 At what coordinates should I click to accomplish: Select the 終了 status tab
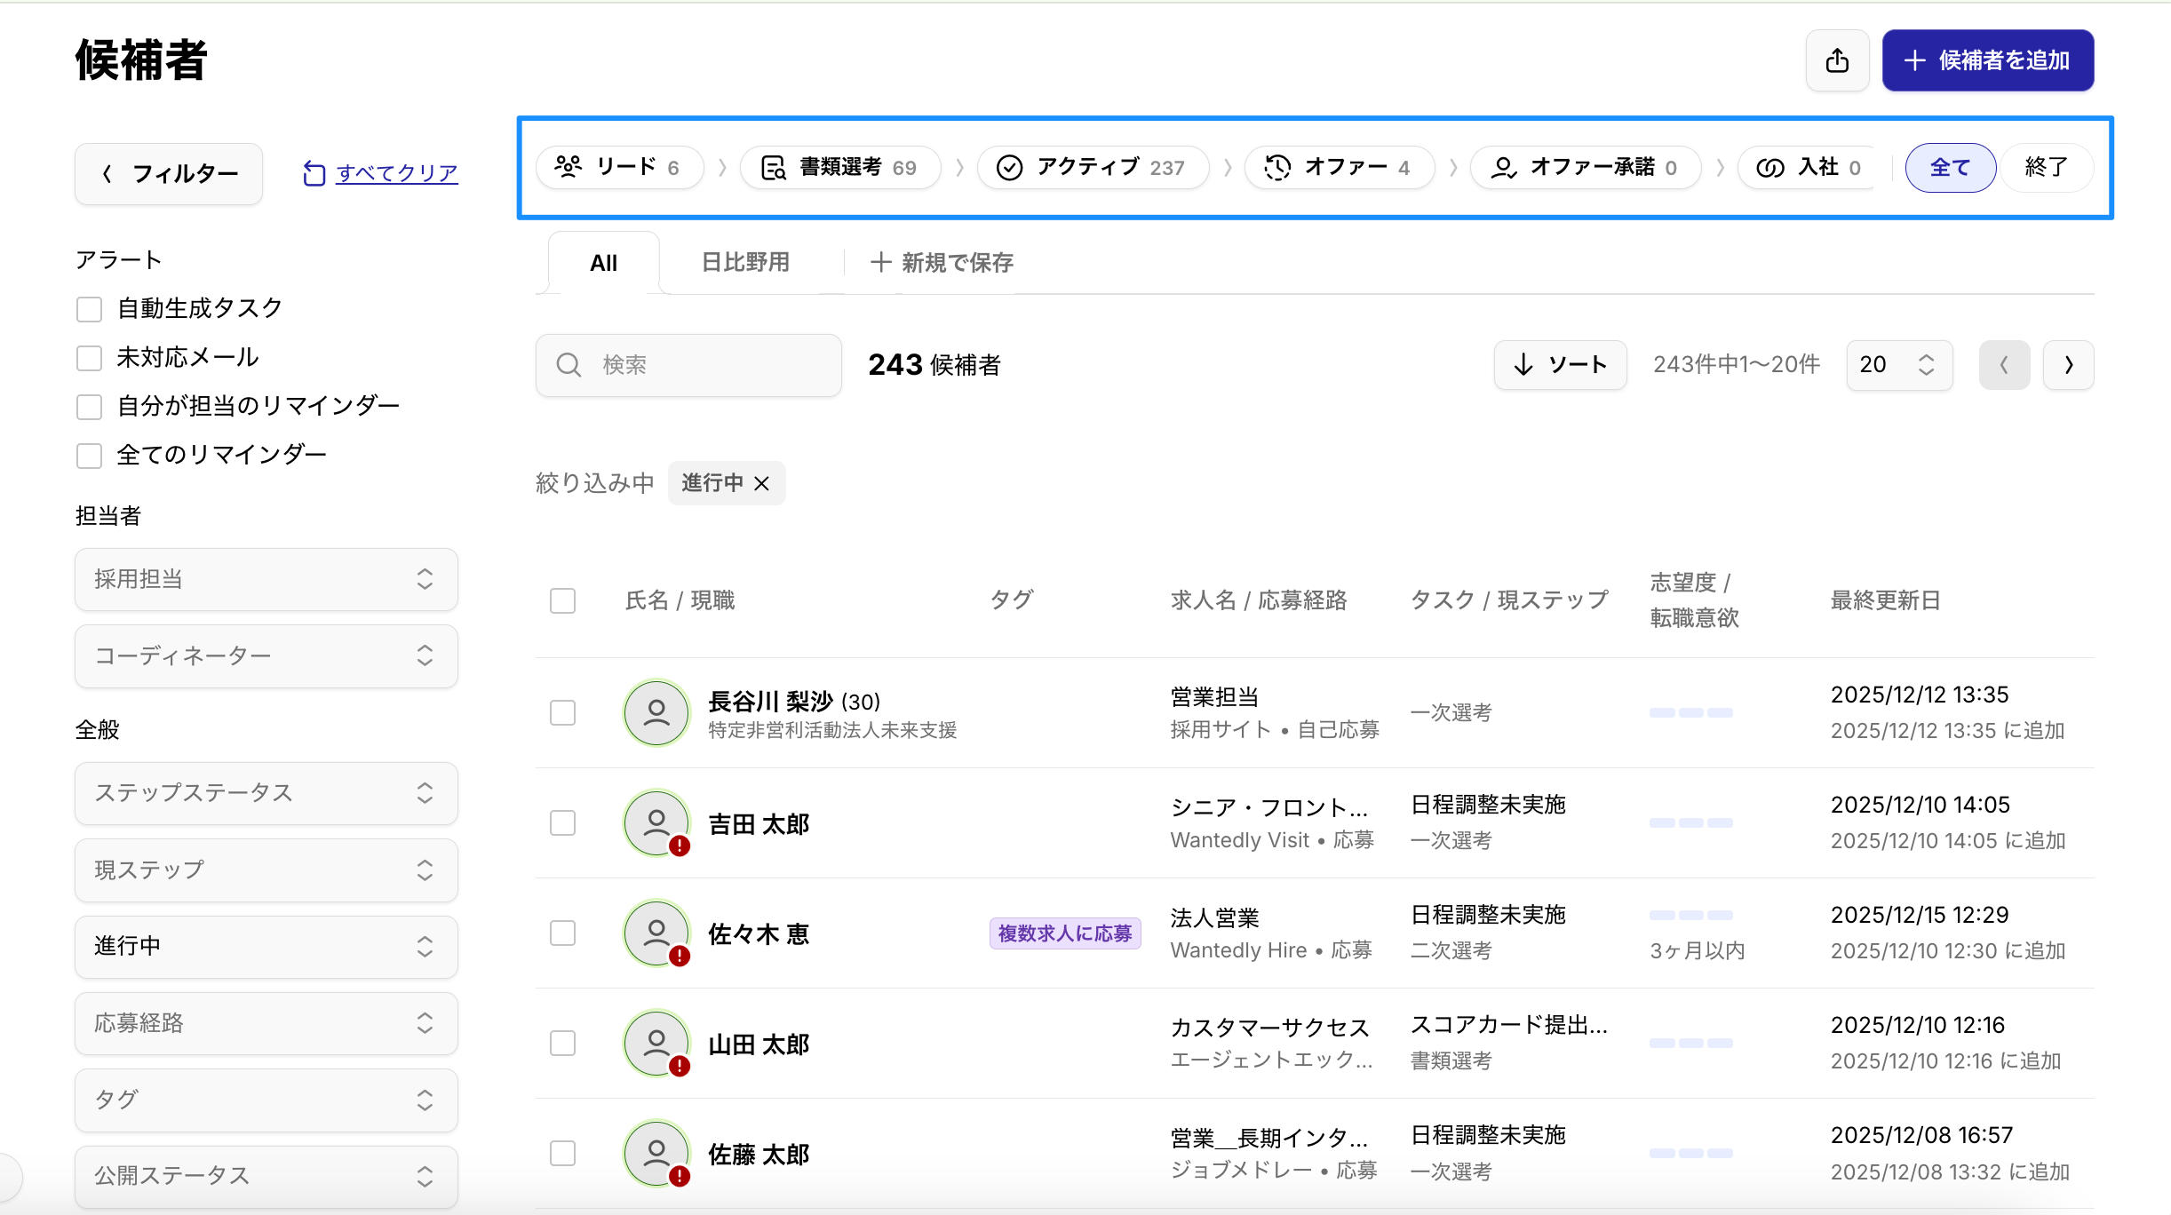pyautogui.click(x=2045, y=167)
